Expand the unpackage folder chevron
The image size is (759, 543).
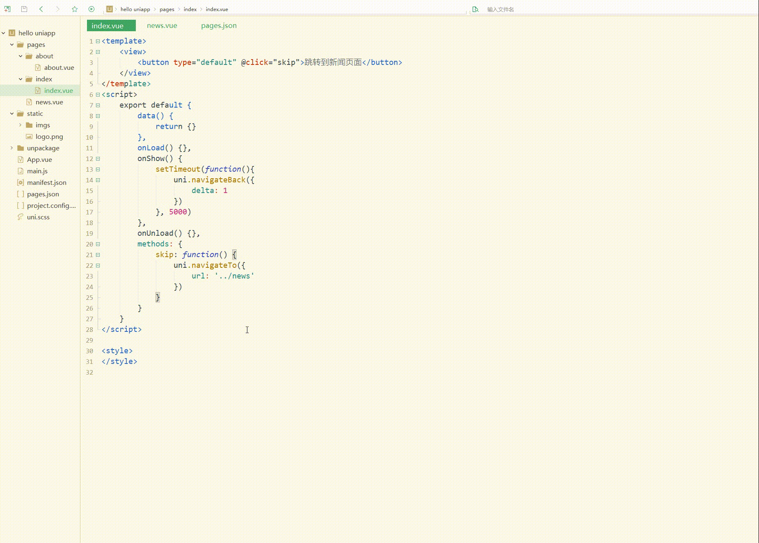click(12, 148)
